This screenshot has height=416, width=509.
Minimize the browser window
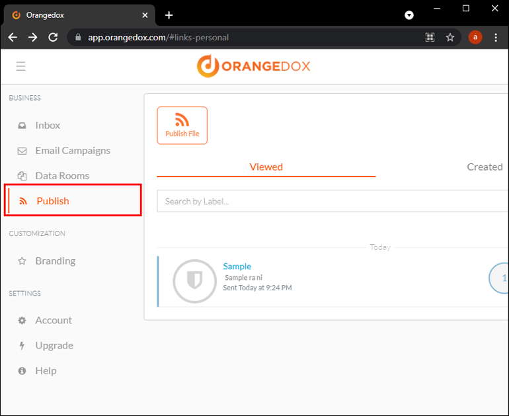coord(437,9)
